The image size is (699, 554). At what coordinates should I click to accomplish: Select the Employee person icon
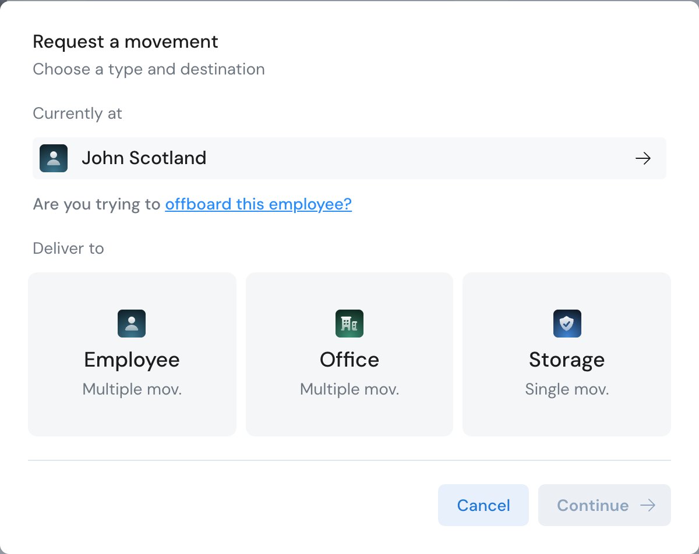point(132,324)
